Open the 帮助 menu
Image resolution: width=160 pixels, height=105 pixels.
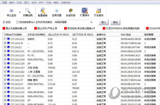[x=56, y=3]
